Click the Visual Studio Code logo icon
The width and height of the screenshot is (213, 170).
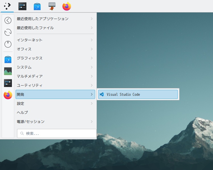point(102,94)
